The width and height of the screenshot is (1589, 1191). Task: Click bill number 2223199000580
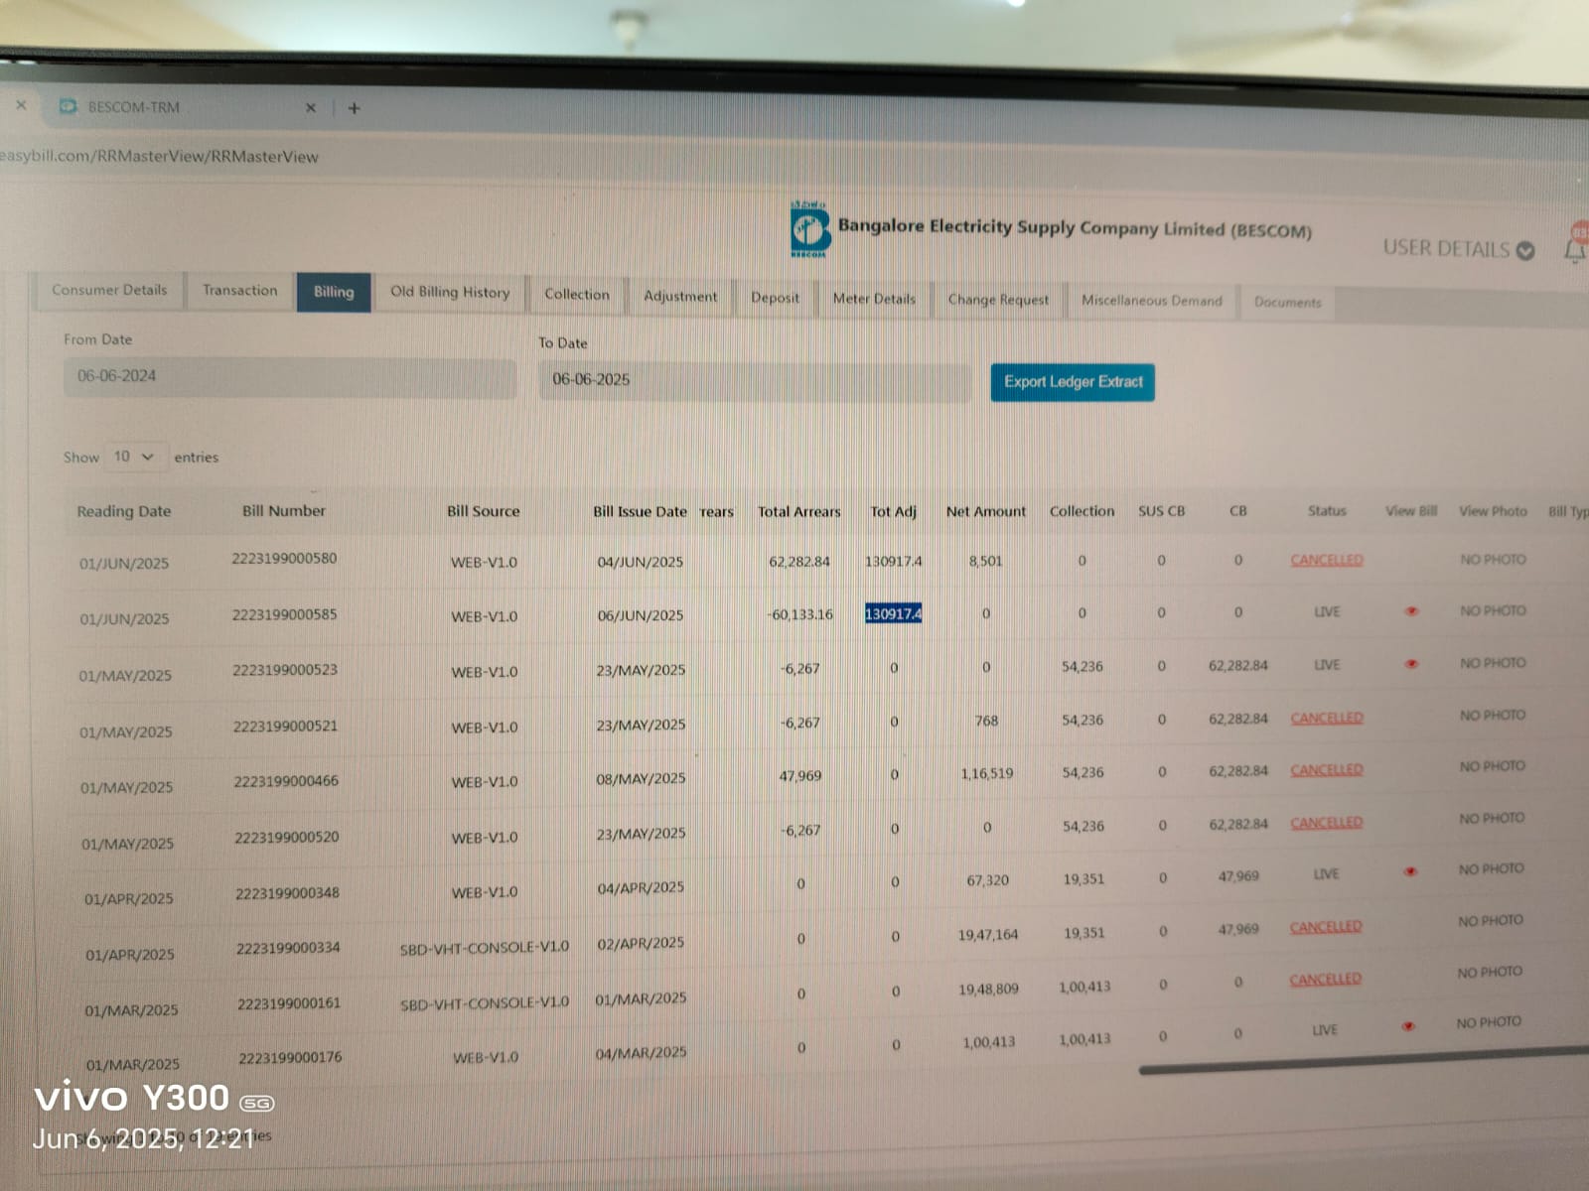point(284,559)
